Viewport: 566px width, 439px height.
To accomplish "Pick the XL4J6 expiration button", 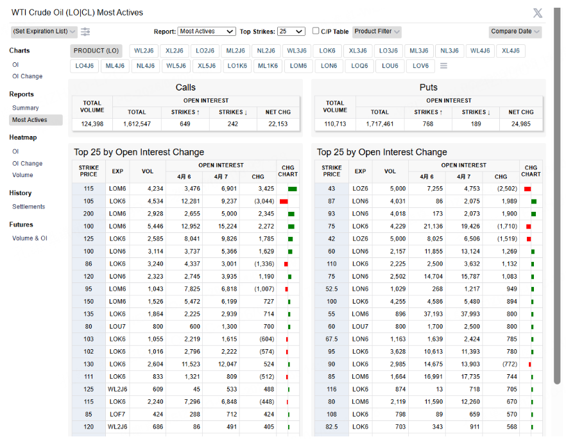I will (x=511, y=51).
